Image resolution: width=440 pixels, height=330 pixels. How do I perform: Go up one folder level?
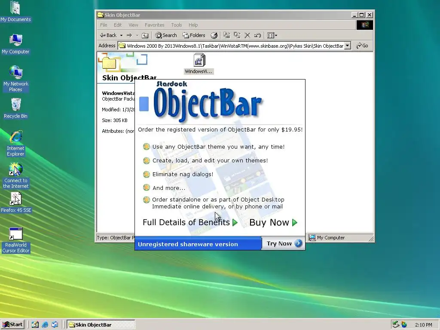145,35
